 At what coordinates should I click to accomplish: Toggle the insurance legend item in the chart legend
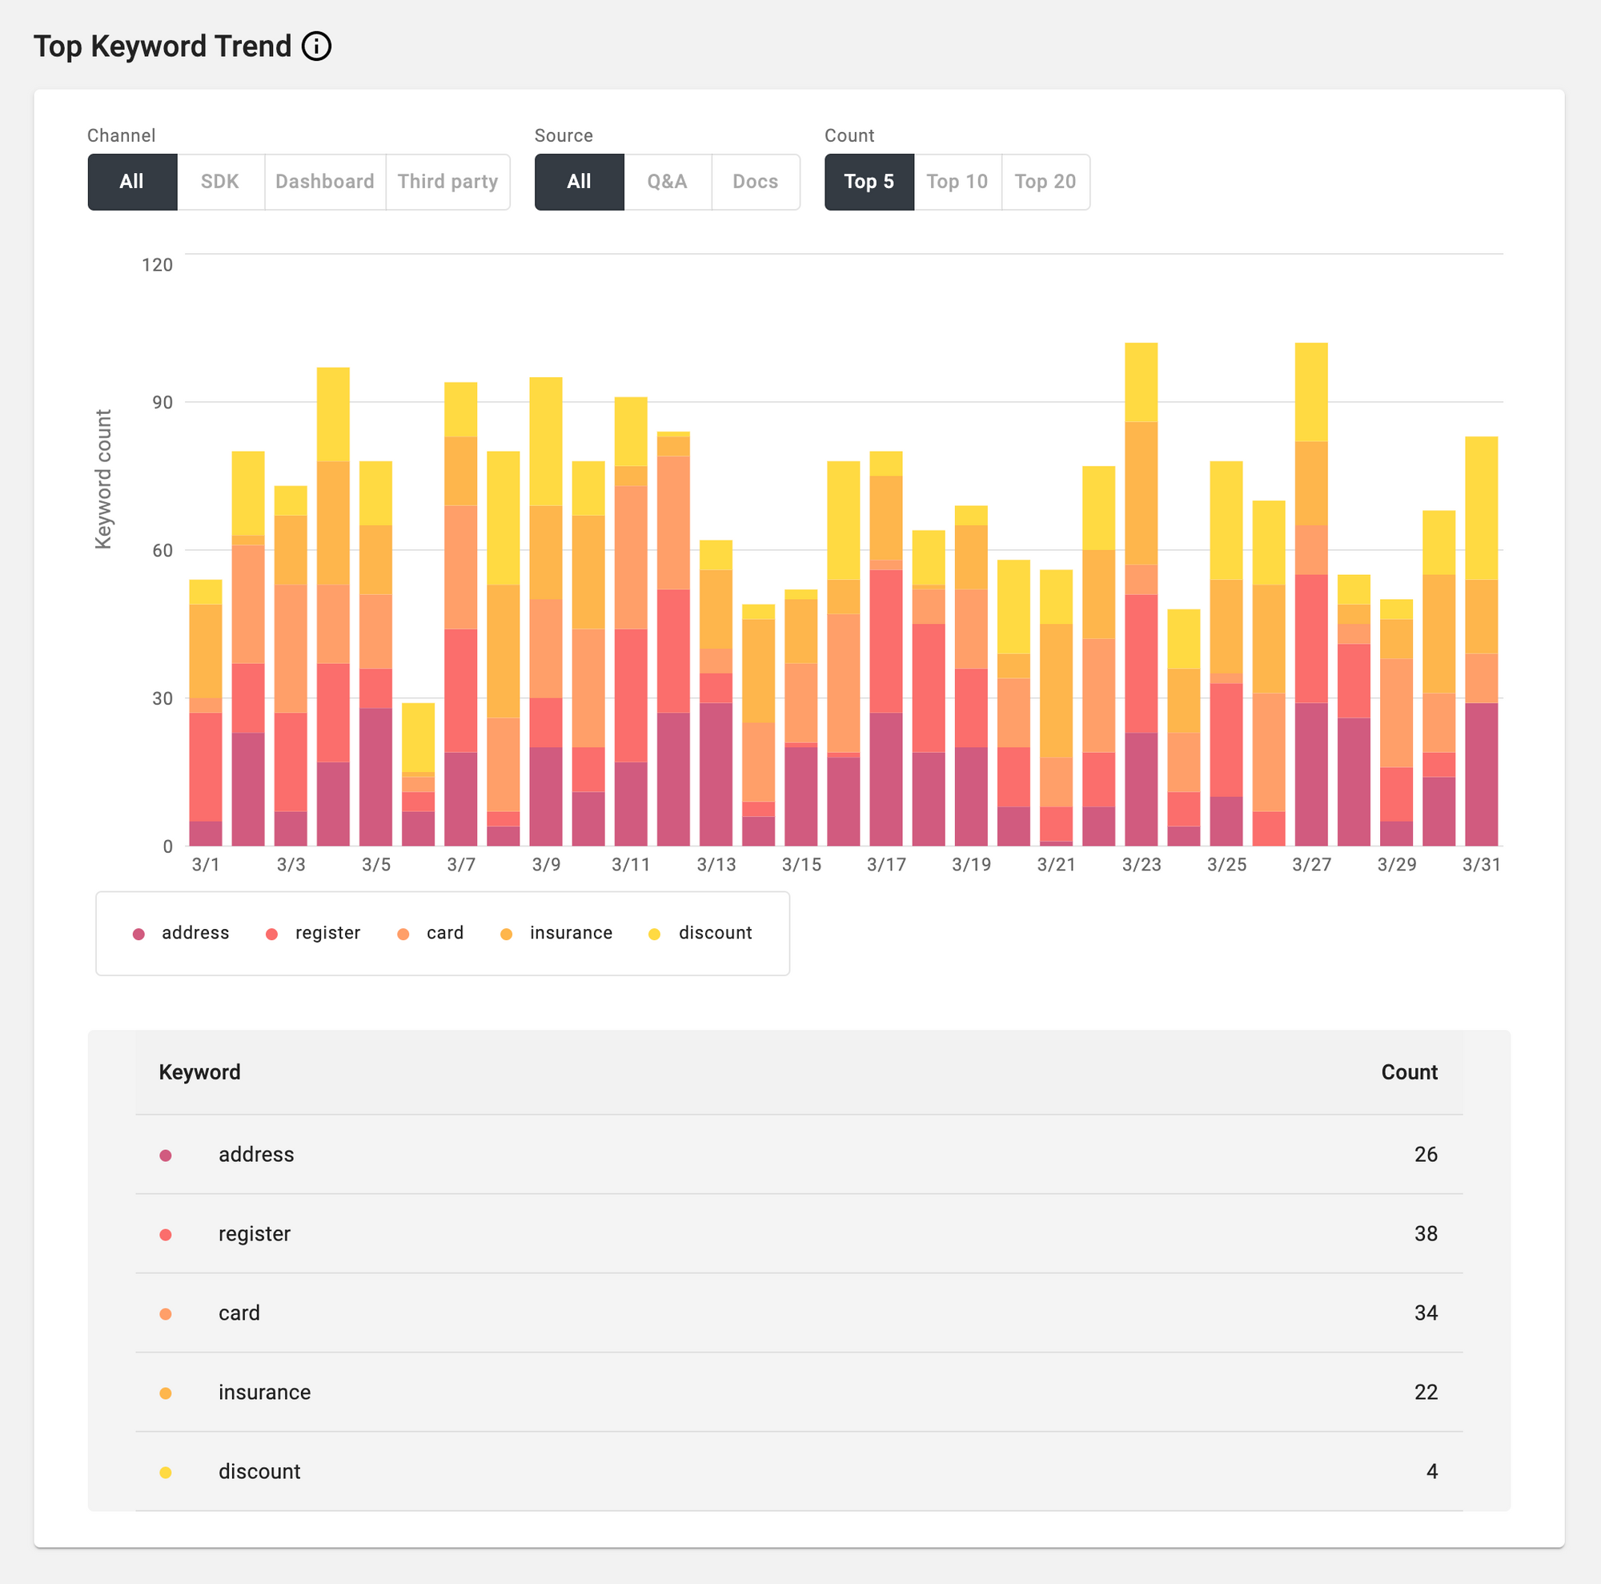click(570, 933)
